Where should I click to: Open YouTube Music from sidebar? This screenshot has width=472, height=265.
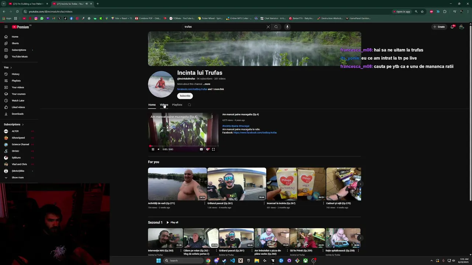pyautogui.click(x=20, y=57)
